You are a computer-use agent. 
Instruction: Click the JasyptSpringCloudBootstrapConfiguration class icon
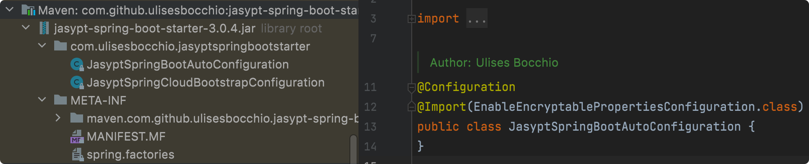(x=77, y=82)
